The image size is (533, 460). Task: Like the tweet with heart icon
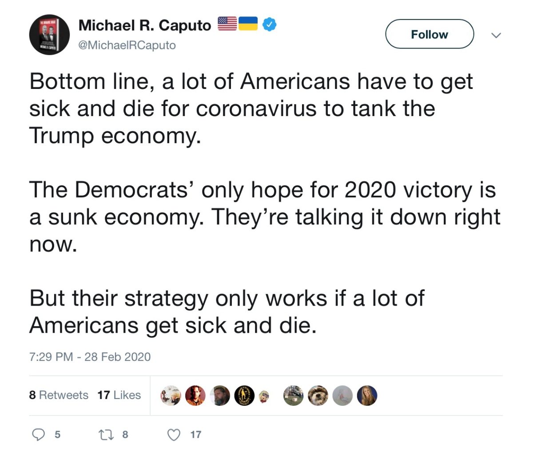[x=174, y=434]
